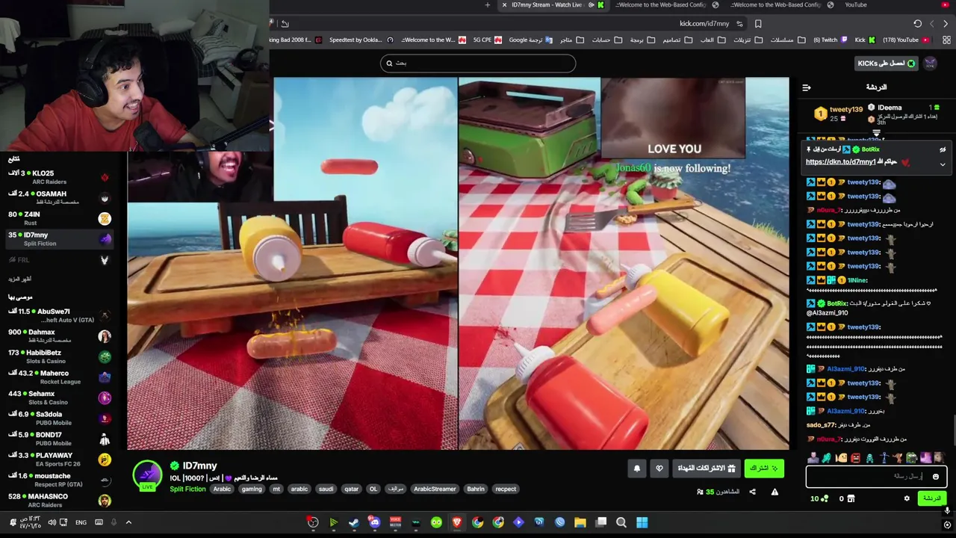Screen dimensions: 956x538
Task: Open Sa3dola PUBG Mobile channel
Action: pyautogui.click(x=58, y=418)
